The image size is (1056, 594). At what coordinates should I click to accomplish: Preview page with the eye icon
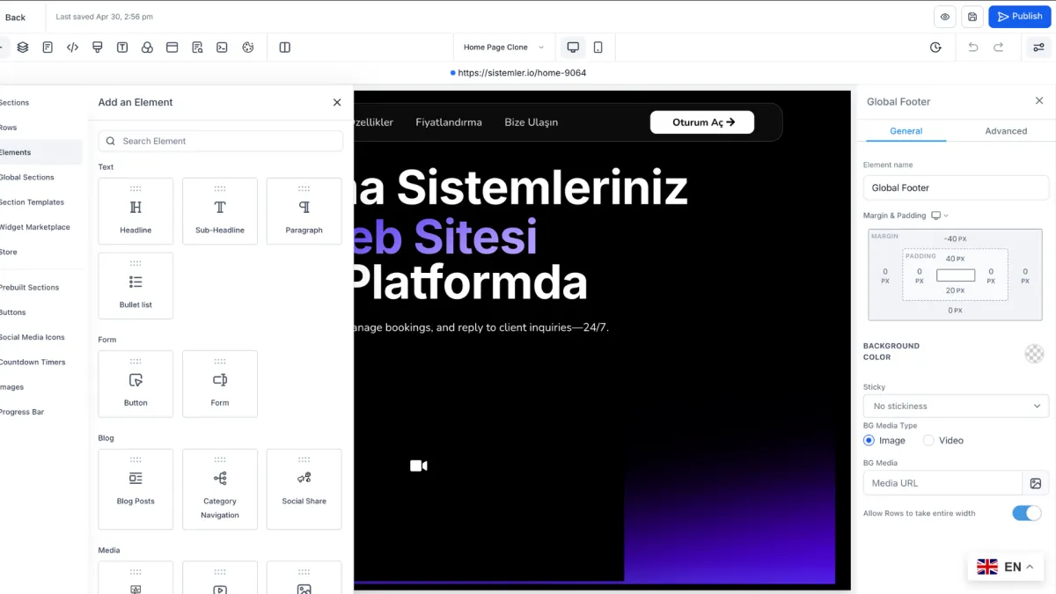[x=945, y=17]
